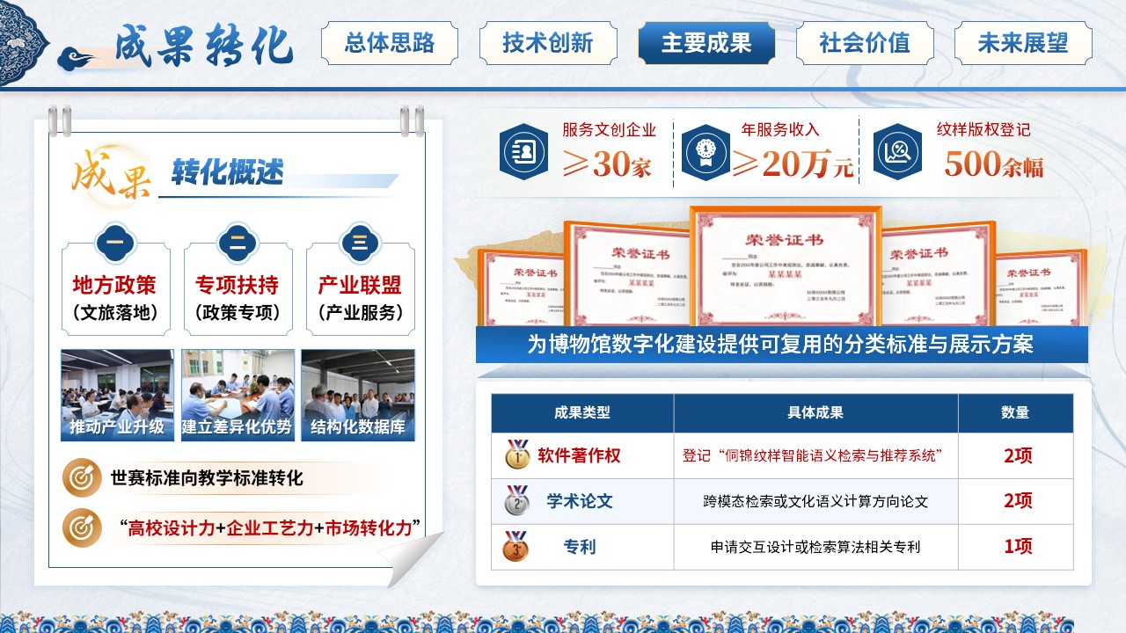Click the 二 number badge above 专项扶持
1126x633 pixels.
coord(238,242)
